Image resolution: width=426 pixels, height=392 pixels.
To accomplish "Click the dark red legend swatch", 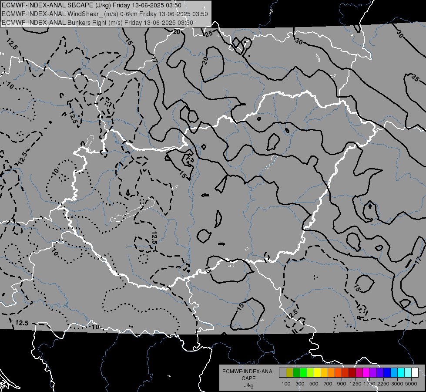I will pos(352,372).
